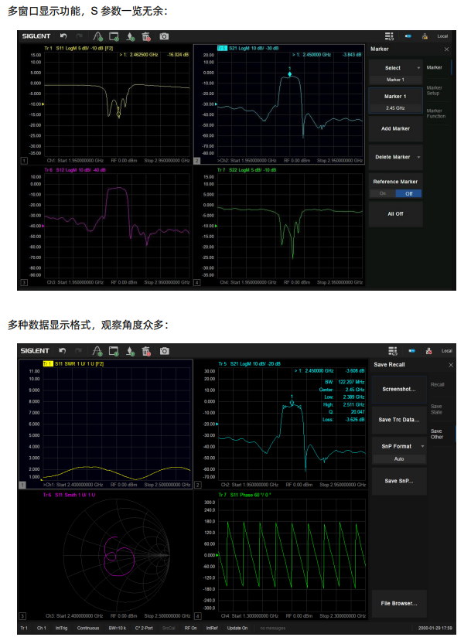Click the camera screenshot icon in the top toolbar
This screenshot has height=644, width=471.
(x=164, y=36)
